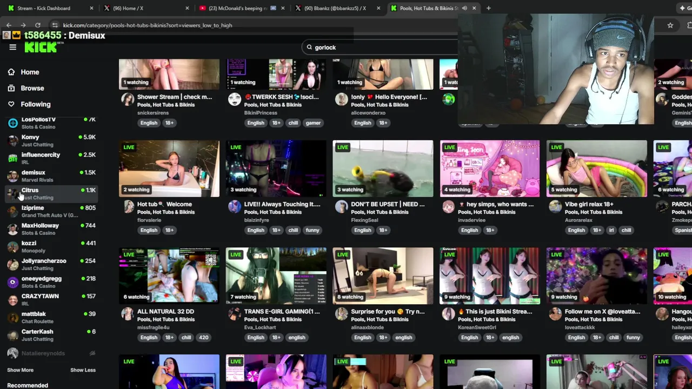Click oneeyedgregg purple avatar icon
Image resolution: width=692 pixels, height=389 pixels.
[x=13, y=282]
